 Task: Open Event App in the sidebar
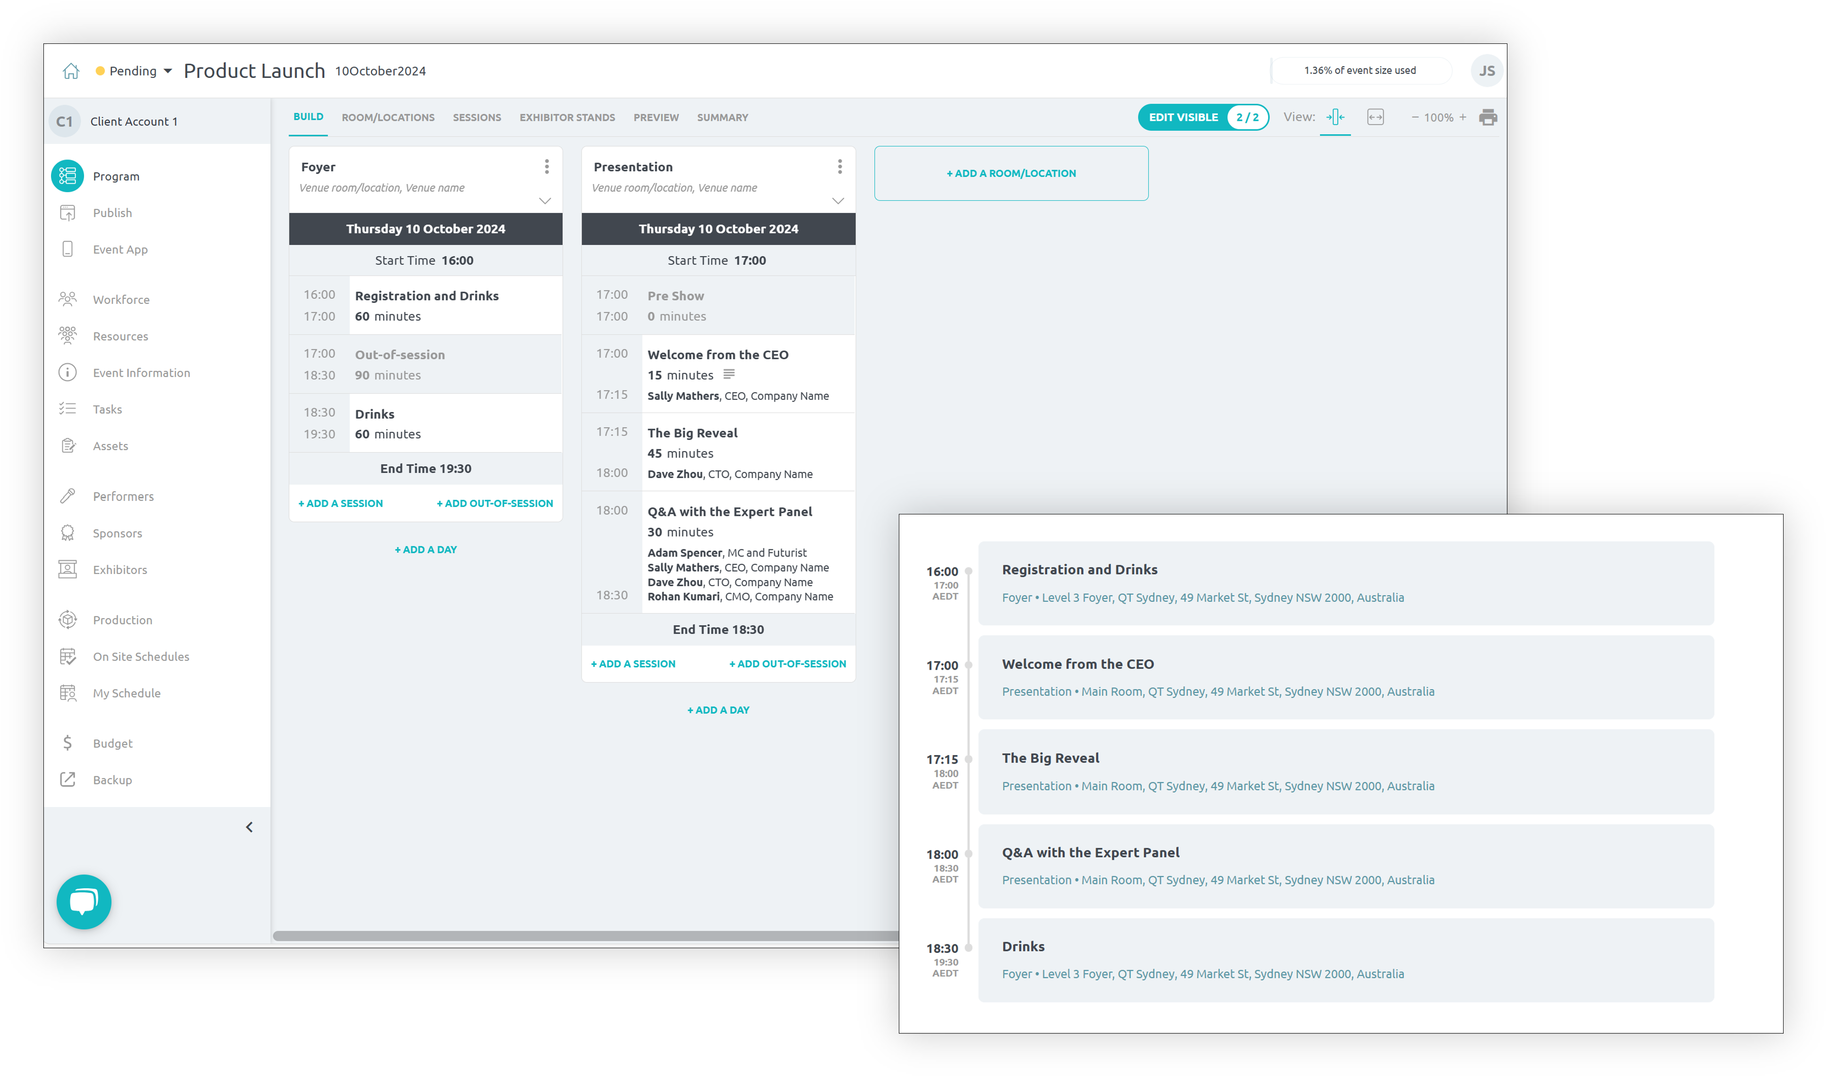(120, 250)
